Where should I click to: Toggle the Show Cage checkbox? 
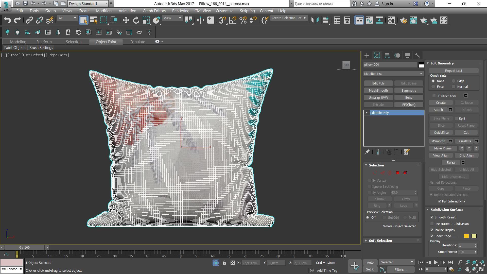point(432,236)
